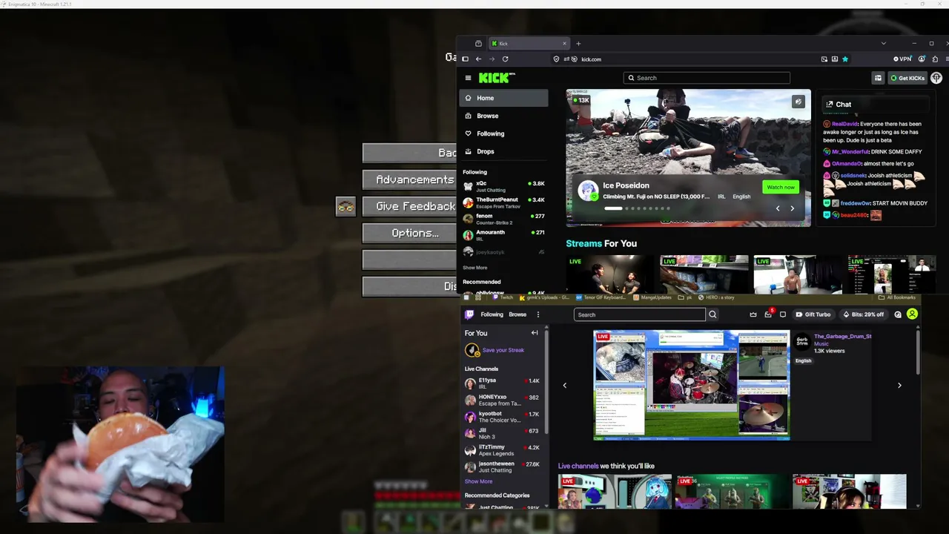This screenshot has width=949, height=534.
Task: Open the VPN button in browser toolbar
Action: [x=902, y=59]
